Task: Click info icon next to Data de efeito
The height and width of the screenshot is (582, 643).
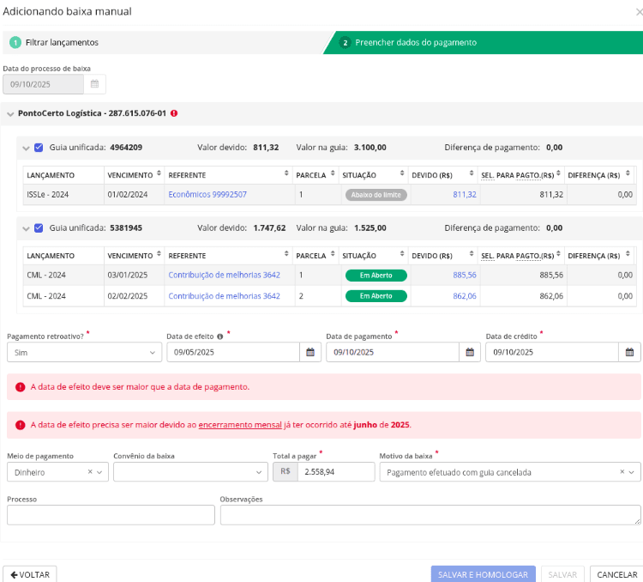Action: click(x=220, y=336)
